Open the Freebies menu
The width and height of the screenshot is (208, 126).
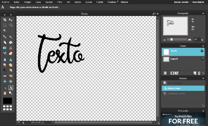112,2
